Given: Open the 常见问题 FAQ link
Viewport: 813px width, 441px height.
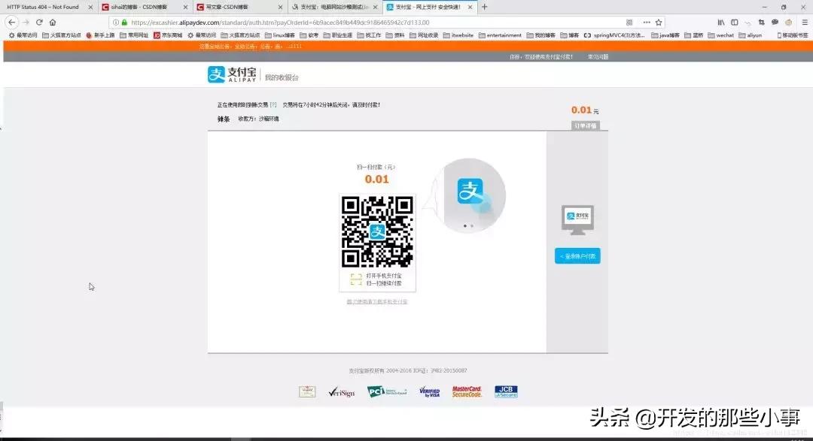Looking at the screenshot, I should pos(598,56).
